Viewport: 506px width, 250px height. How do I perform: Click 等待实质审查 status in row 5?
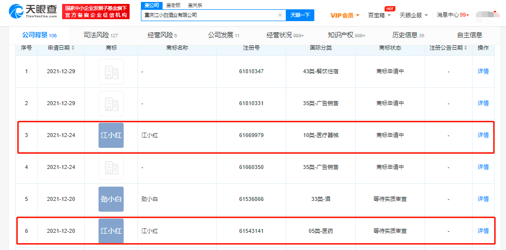tap(390, 199)
